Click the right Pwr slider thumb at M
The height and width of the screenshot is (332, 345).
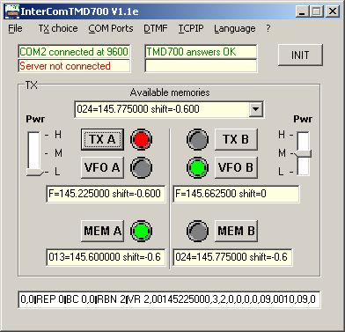(x=304, y=153)
